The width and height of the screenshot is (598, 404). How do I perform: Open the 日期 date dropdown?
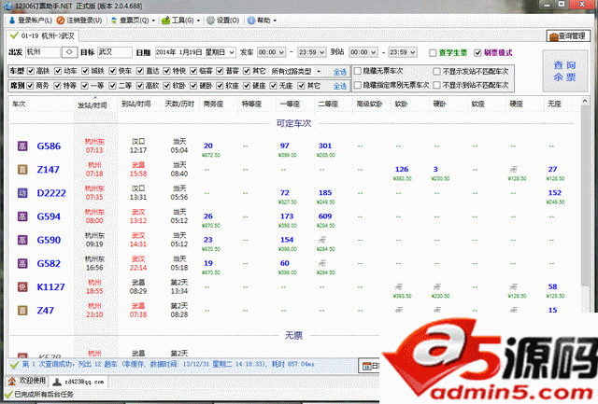(x=232, y=52)
